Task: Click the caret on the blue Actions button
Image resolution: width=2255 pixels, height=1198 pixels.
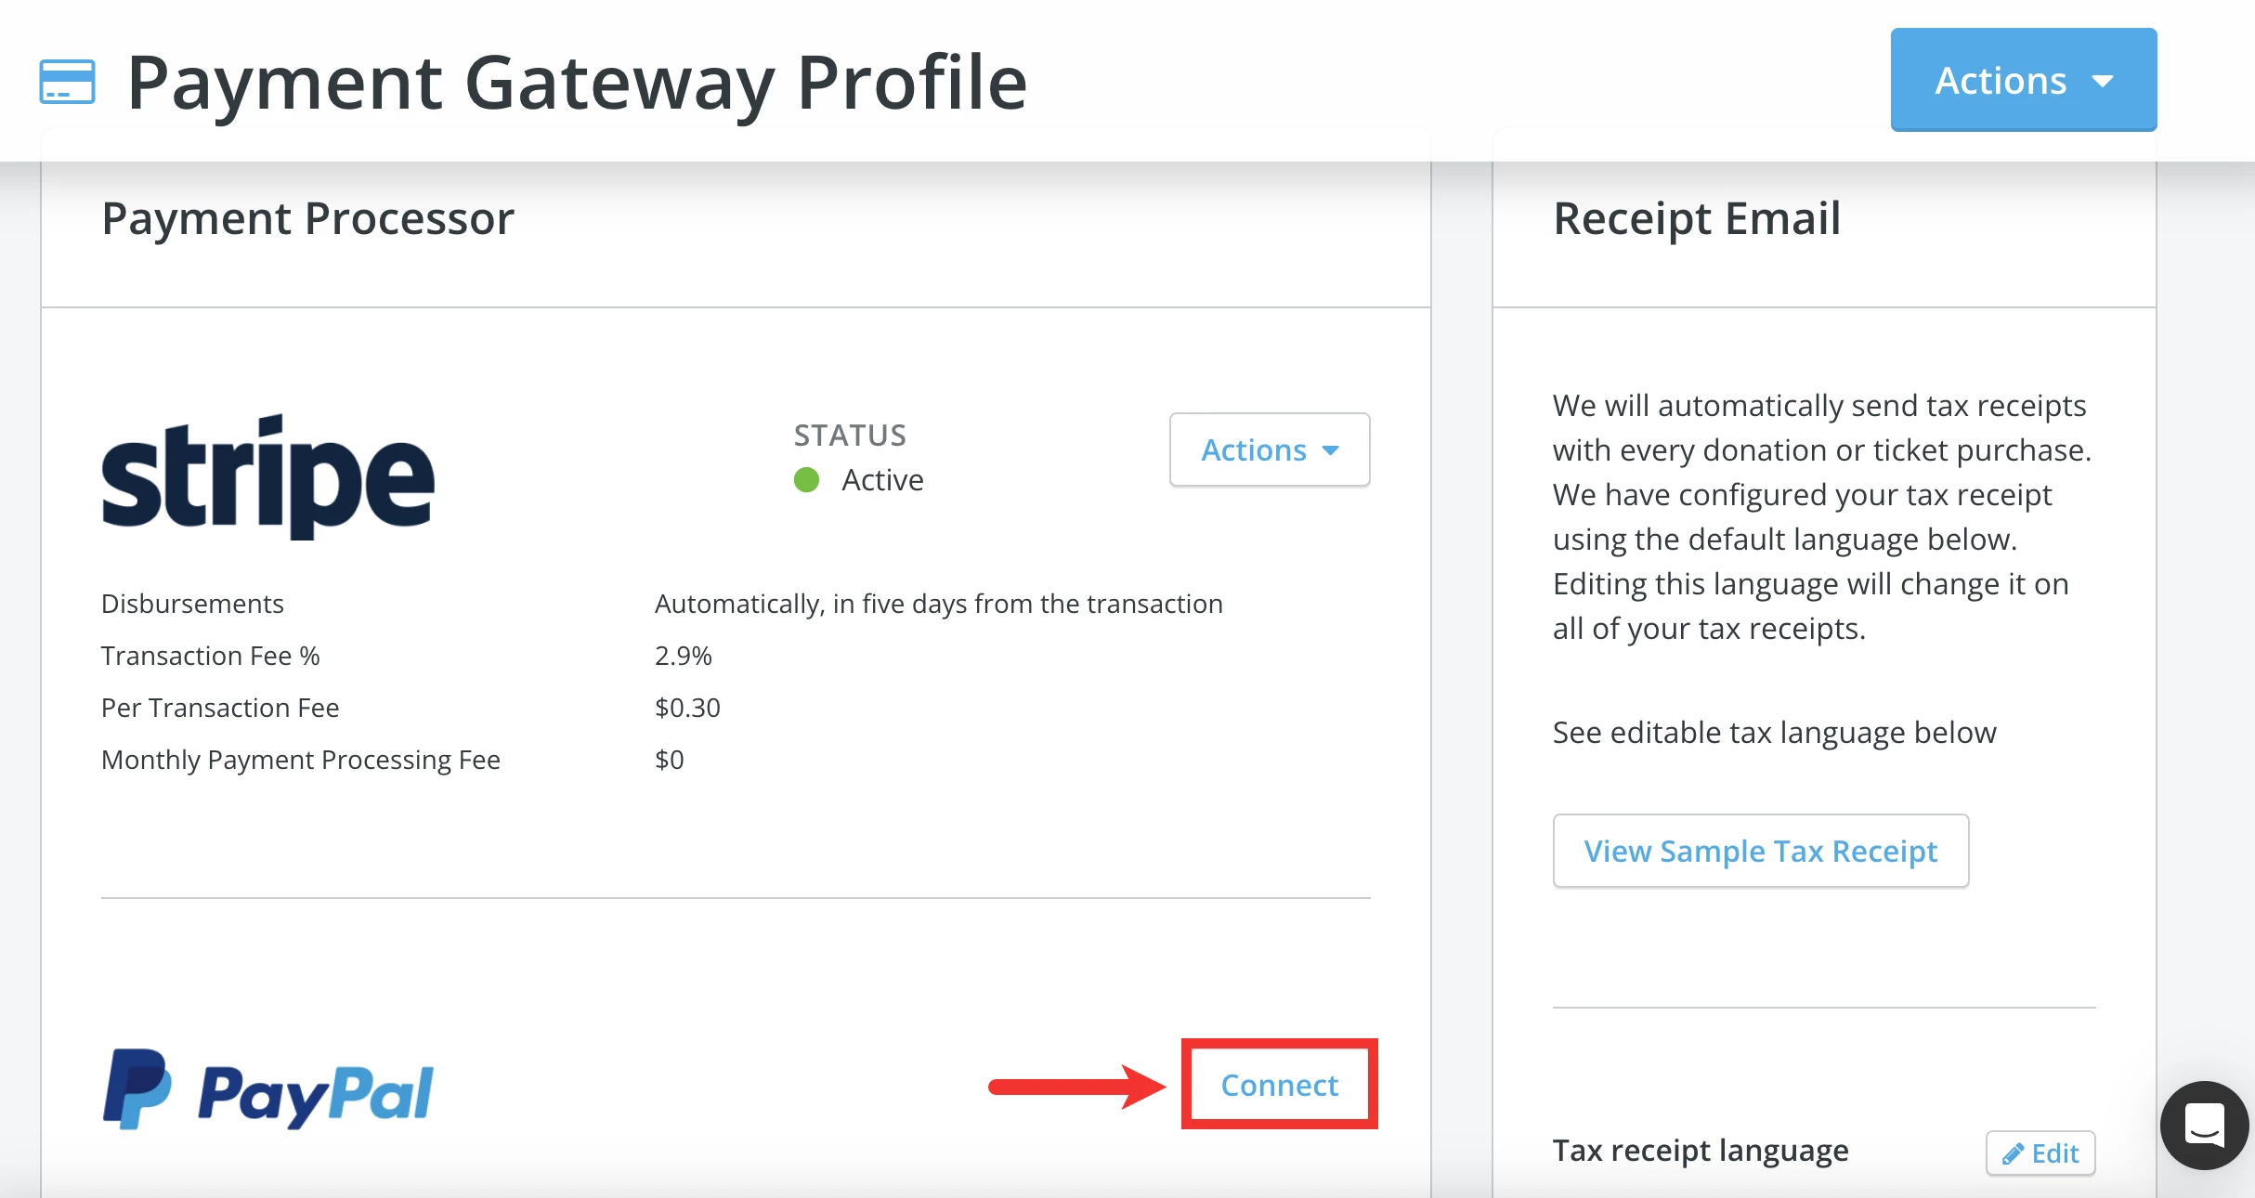Action: (2104, 80)
